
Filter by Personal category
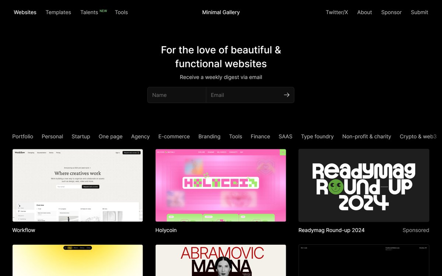pos(52,136)
